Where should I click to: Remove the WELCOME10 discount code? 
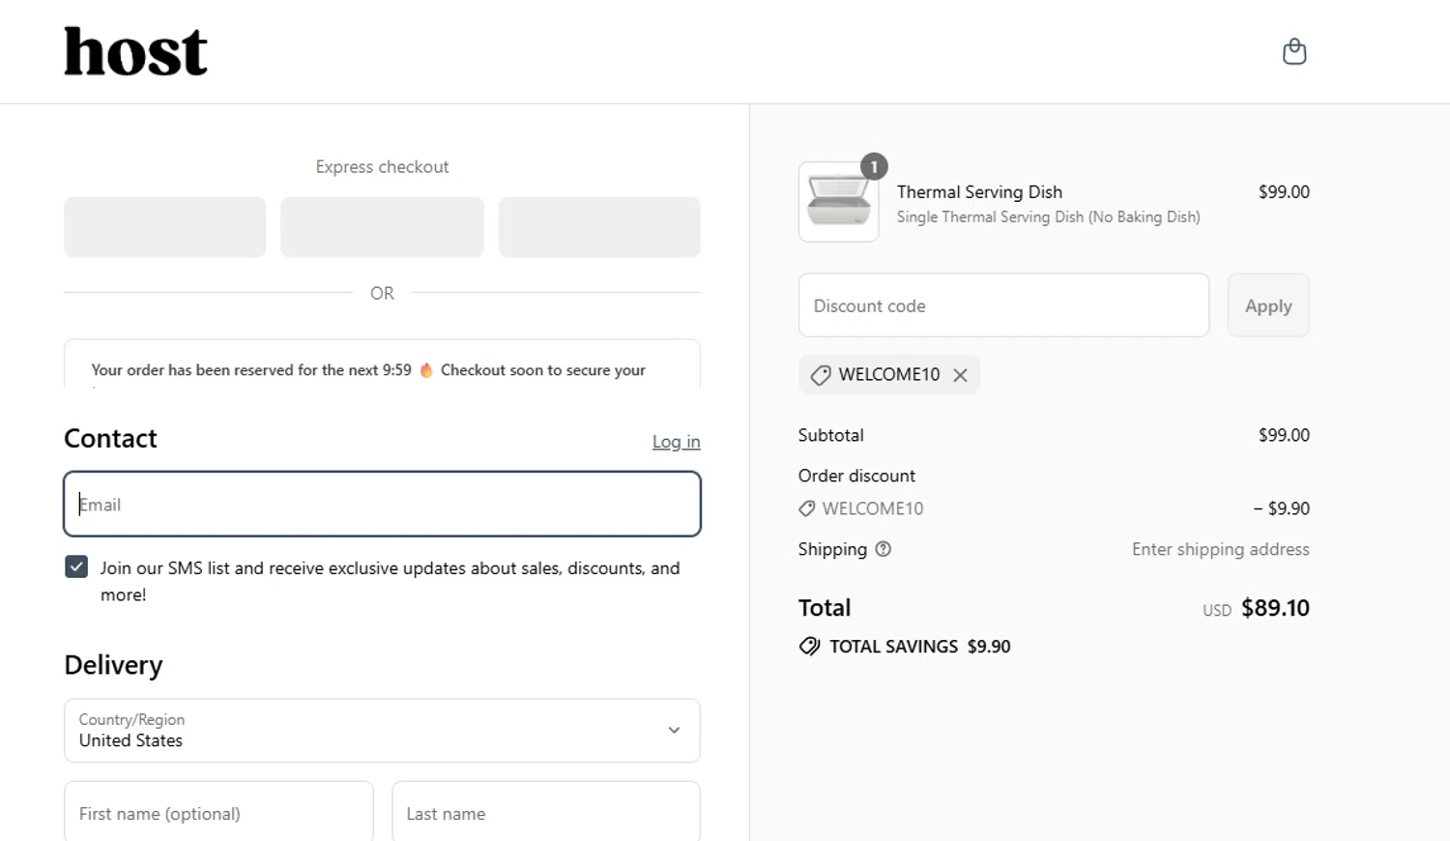(960, 375)
